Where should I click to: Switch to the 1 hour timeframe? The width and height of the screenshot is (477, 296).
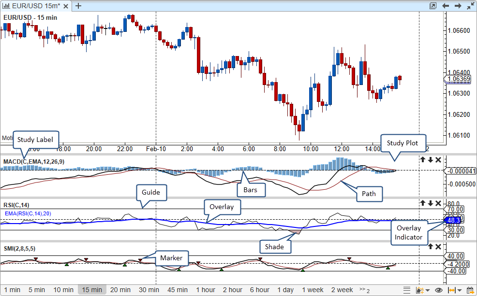tap(206, 290)
